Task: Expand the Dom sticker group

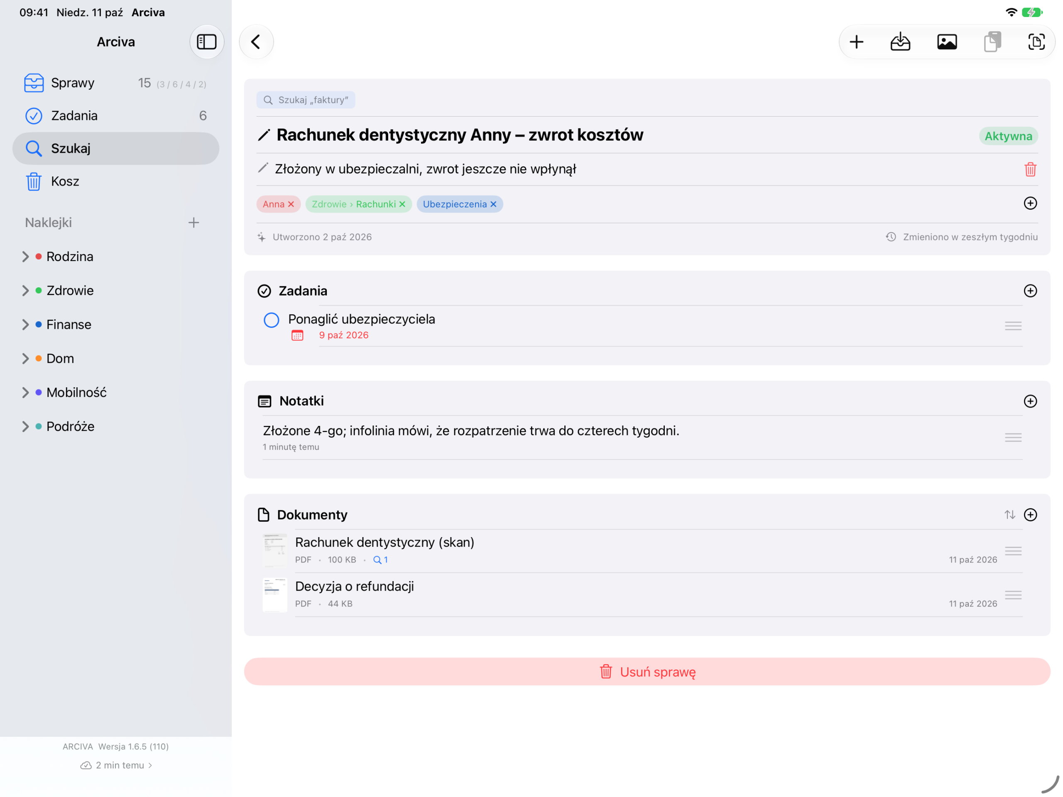Action: pos(25,359)
